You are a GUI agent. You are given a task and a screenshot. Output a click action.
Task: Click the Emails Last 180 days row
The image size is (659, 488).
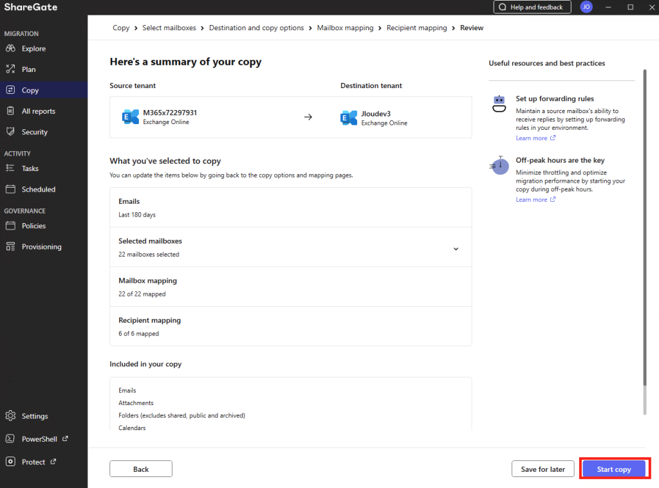(290, 208)
